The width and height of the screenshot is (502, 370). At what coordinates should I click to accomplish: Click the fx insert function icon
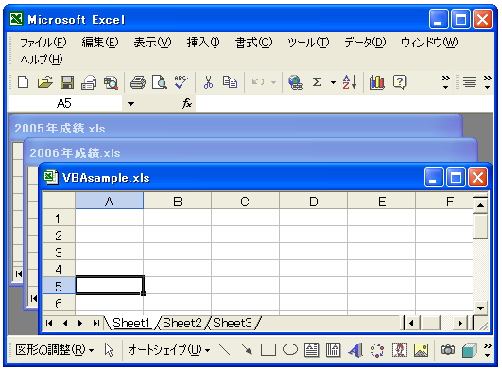tap(187, 103)
